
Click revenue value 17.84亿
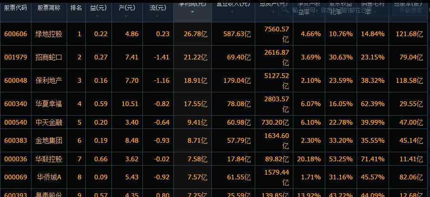click(239, 159)
